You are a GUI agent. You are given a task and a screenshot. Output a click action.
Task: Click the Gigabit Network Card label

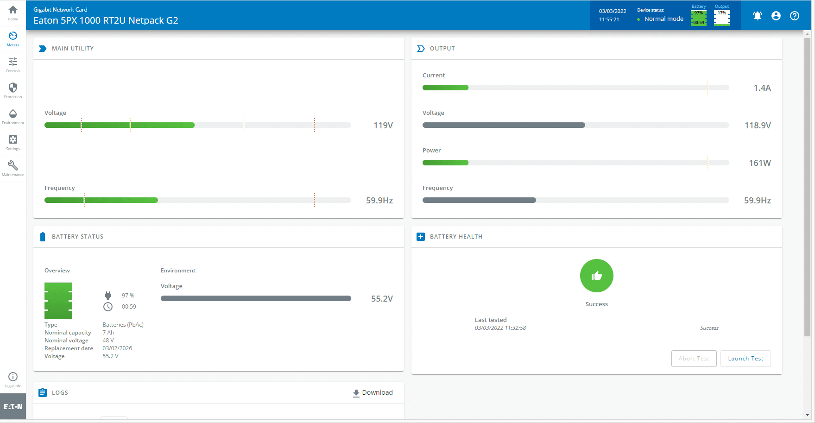[x=60, y=10]
